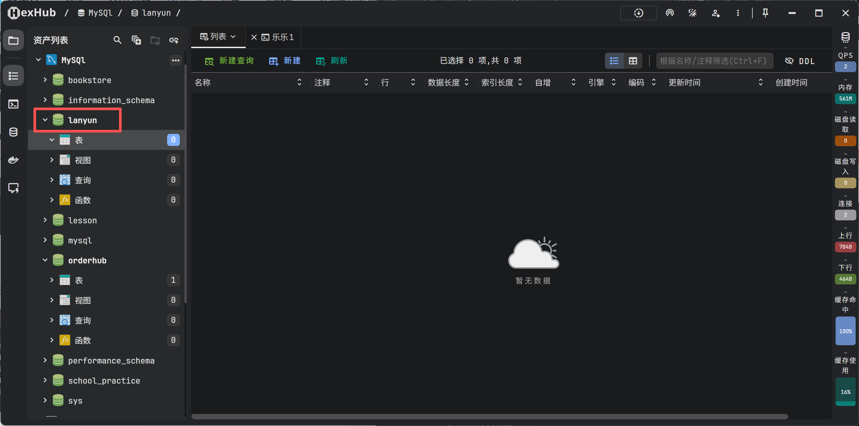Select the 视图 item under lanyun

(x=83, y=160)
